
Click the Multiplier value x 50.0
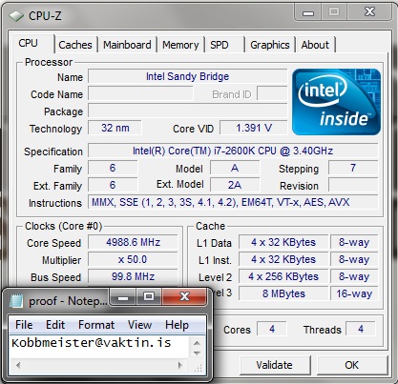point(133,259)
